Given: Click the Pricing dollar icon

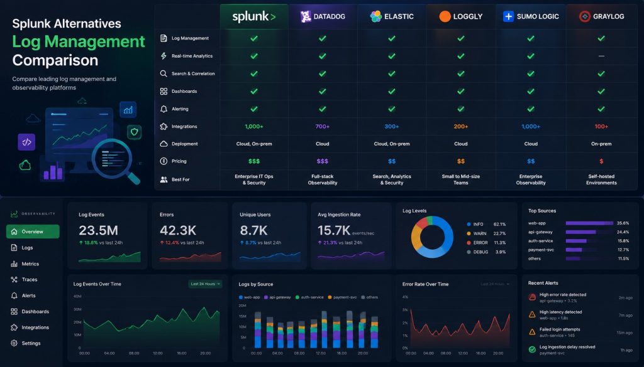Looking at the screenshot, I should 164,161.
